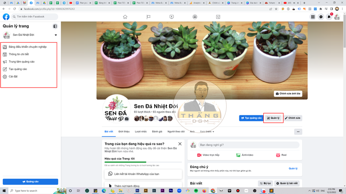Screen dimensions: 346x194
Task: Collapse the Quản lý trang sidebar
Action: pyautogui.click(x=55, y=26)
